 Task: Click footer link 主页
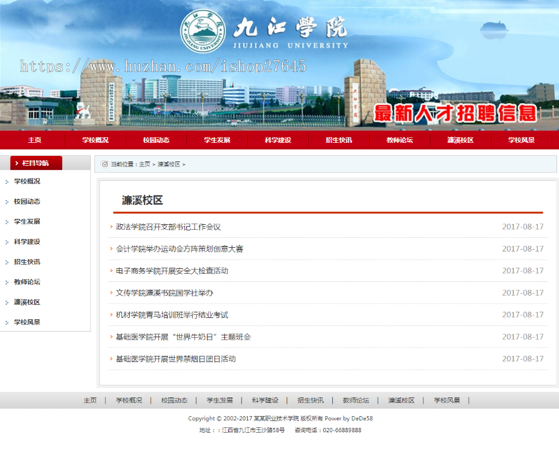(90, 401)
